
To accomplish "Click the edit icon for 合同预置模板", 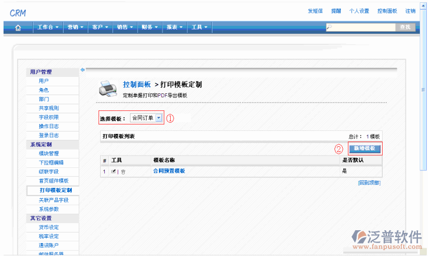I will click(x=113, y=171).
